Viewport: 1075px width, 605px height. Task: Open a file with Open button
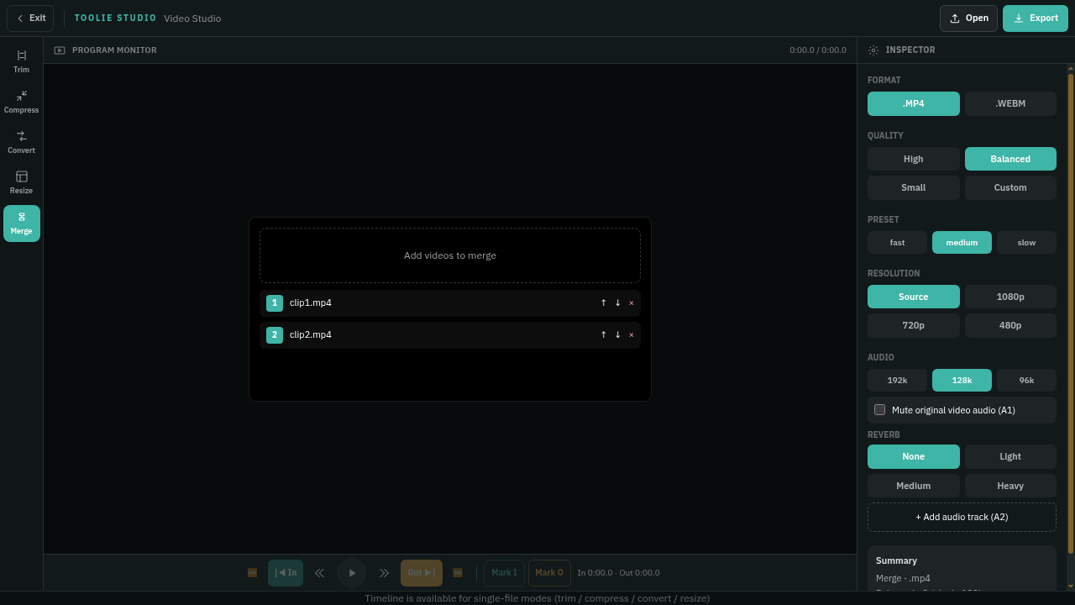pos(968,18)
